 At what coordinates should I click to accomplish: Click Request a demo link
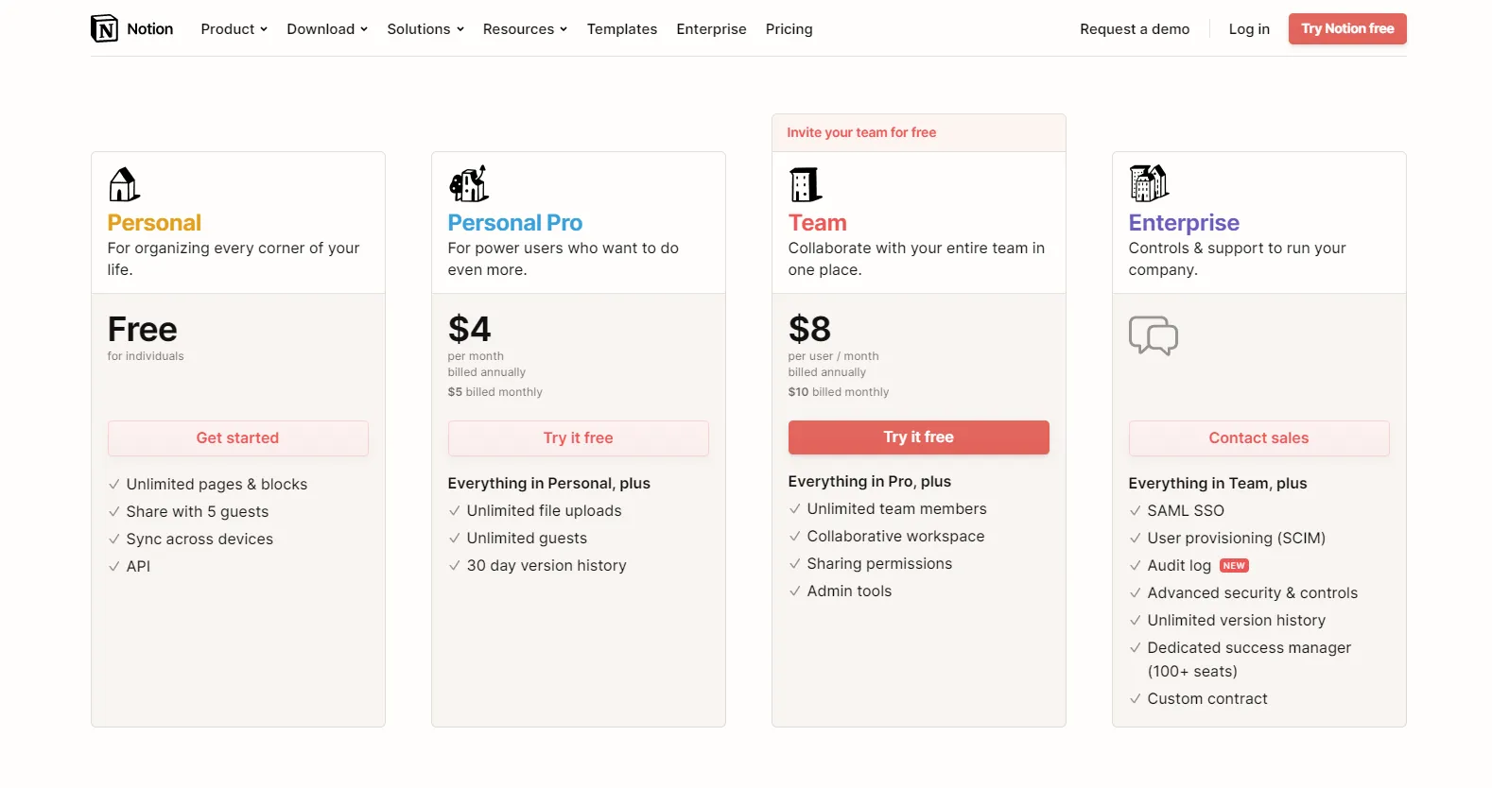click(x=1135, y=29)
